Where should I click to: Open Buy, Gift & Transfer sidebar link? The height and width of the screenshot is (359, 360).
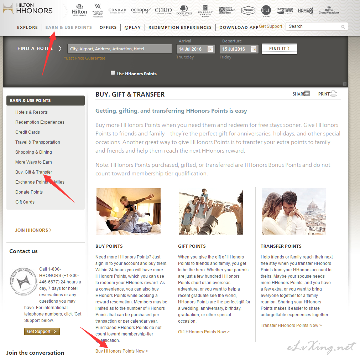[x=34, y=172]
